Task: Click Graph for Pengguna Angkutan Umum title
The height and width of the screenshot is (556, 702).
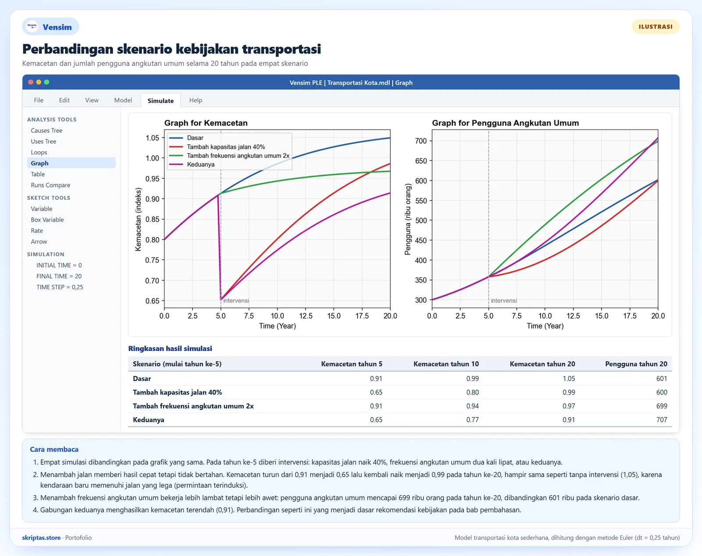Action: tap(505, 123)
